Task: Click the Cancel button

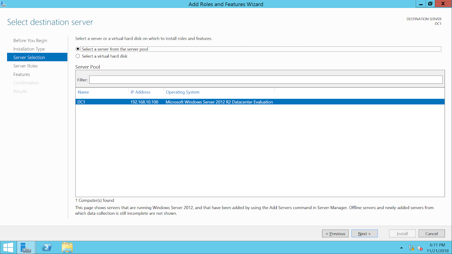Action: tap(432, 233)
